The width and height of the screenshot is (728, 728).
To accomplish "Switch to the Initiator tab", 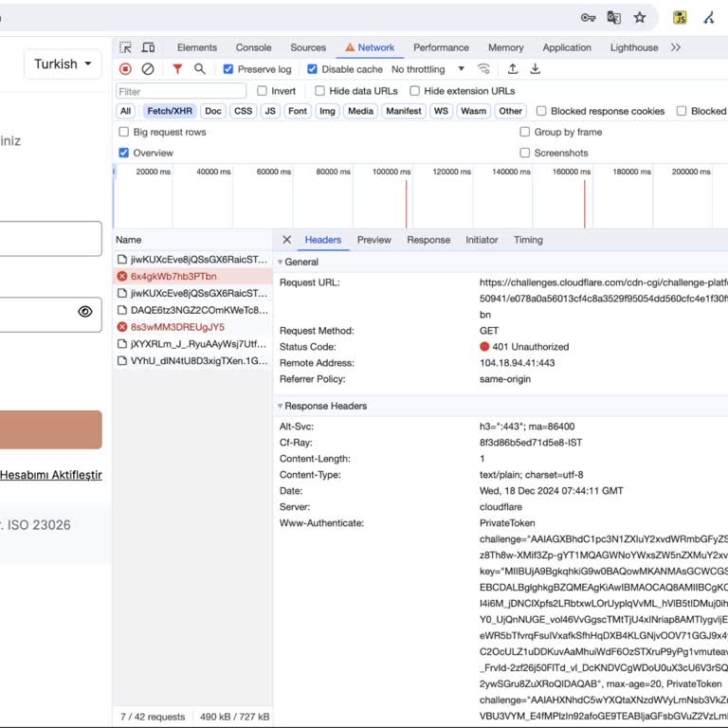I will tap(482, 240).
